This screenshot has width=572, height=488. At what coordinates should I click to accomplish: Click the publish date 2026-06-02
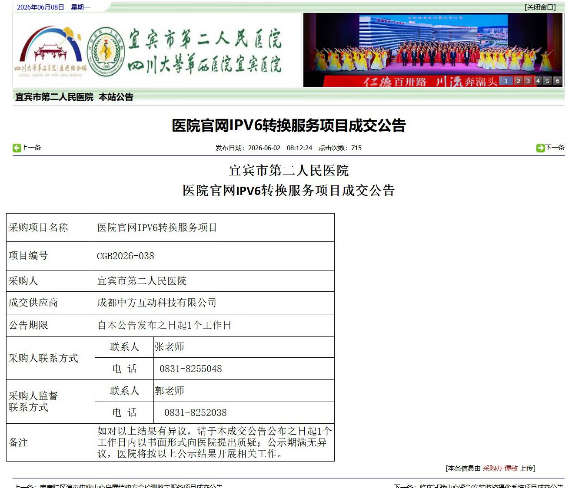(264, 148)
